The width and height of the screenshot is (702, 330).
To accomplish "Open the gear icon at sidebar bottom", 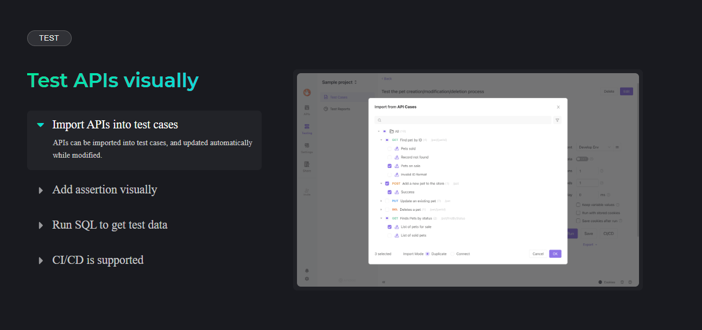I will click(x=306, y=279).
